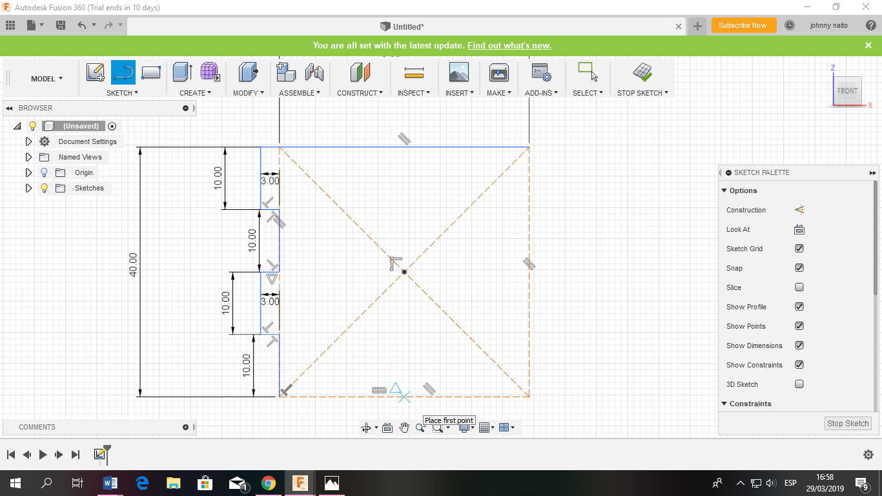Select the Create Sketch icon

click(96, 72)
